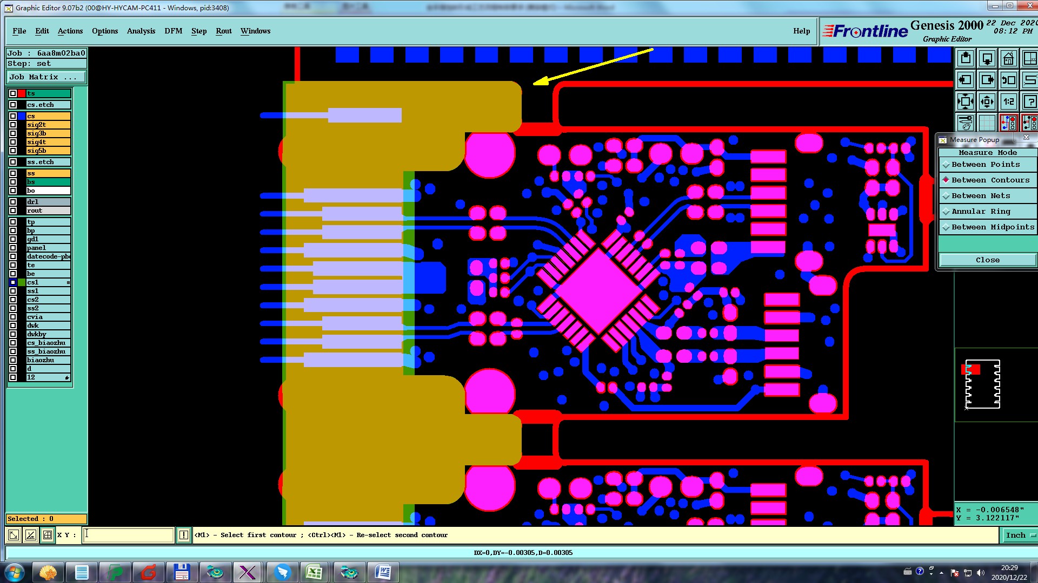Click the red color swatch of ts layer
1038x583 pixels.
[22, 93]
